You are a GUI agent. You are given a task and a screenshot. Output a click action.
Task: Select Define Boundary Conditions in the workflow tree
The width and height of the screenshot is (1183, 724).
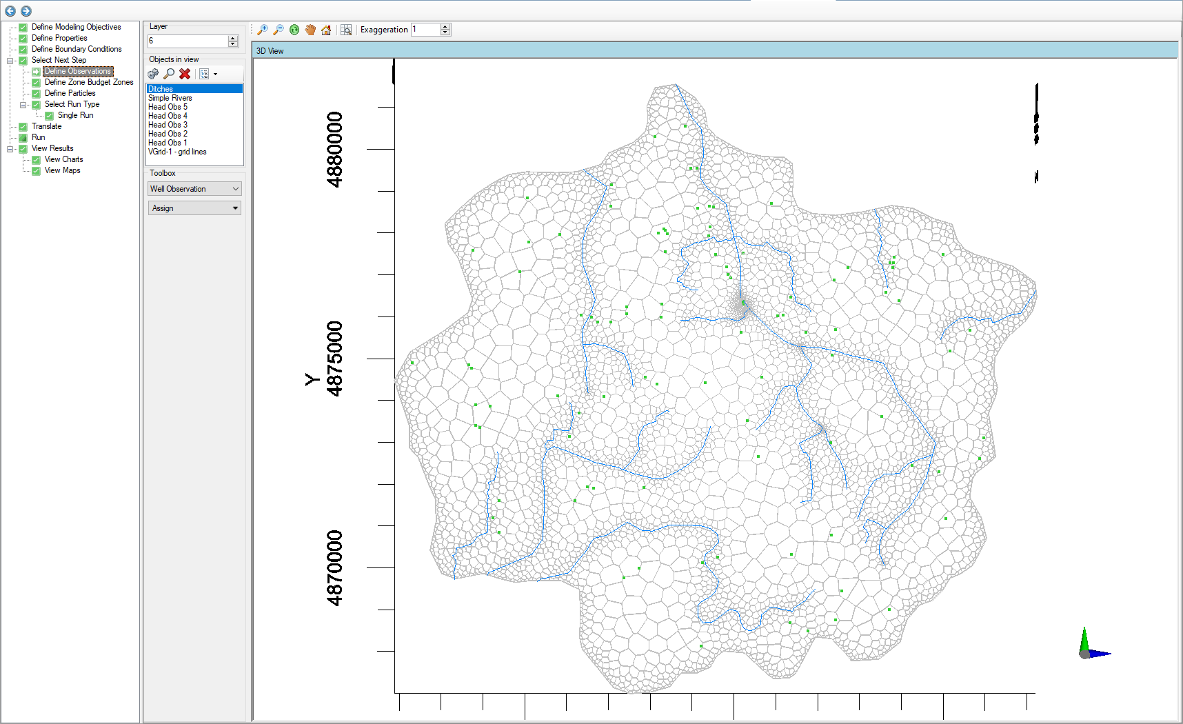76,49
